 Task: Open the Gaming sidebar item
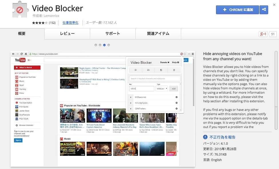[x=21, y=89]
